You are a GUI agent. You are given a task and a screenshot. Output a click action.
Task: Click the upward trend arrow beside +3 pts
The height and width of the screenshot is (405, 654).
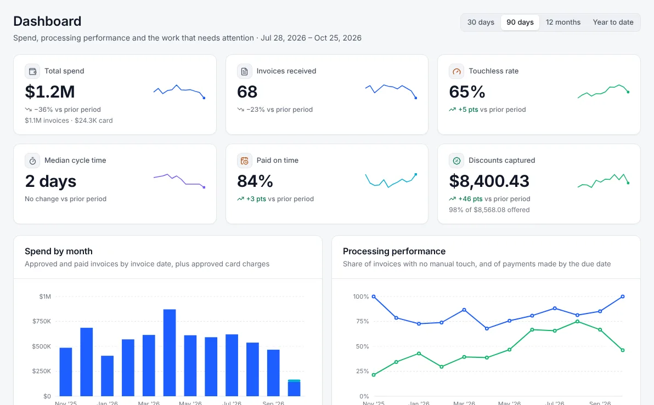(241, 199)
